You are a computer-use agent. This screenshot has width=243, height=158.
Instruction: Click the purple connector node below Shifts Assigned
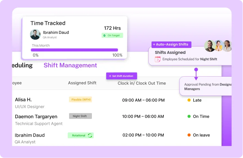coord(196,70)
